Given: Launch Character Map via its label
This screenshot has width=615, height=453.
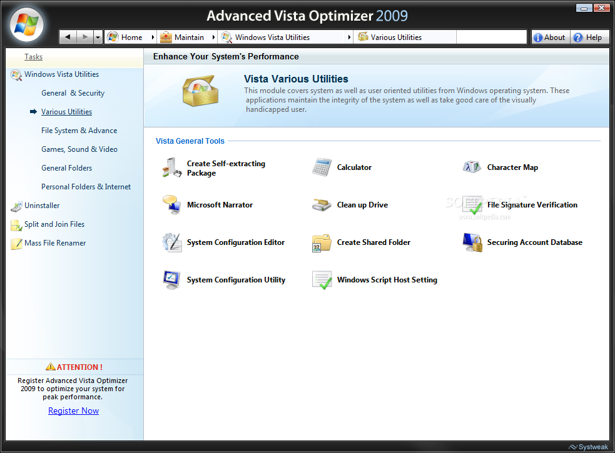Looking at the screenshot, I should click(512, 167).
